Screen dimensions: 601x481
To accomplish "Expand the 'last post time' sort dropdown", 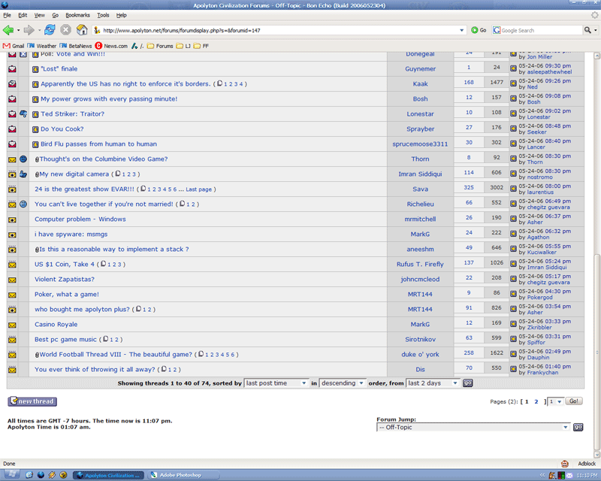I will [276, 383].
